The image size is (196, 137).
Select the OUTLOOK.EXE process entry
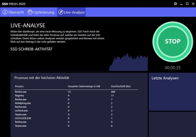pos(23,118)
